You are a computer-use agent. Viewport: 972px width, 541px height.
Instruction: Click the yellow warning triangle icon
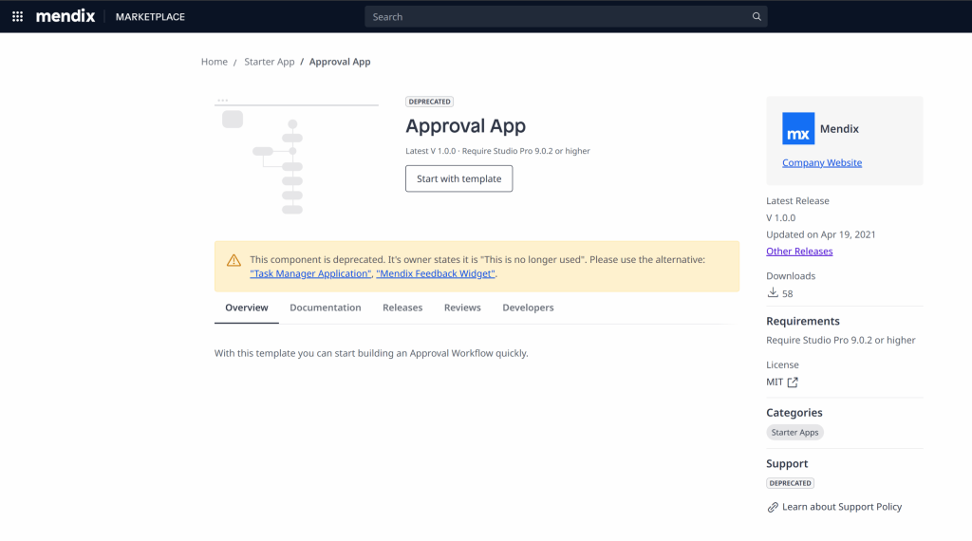pos(234,260)
